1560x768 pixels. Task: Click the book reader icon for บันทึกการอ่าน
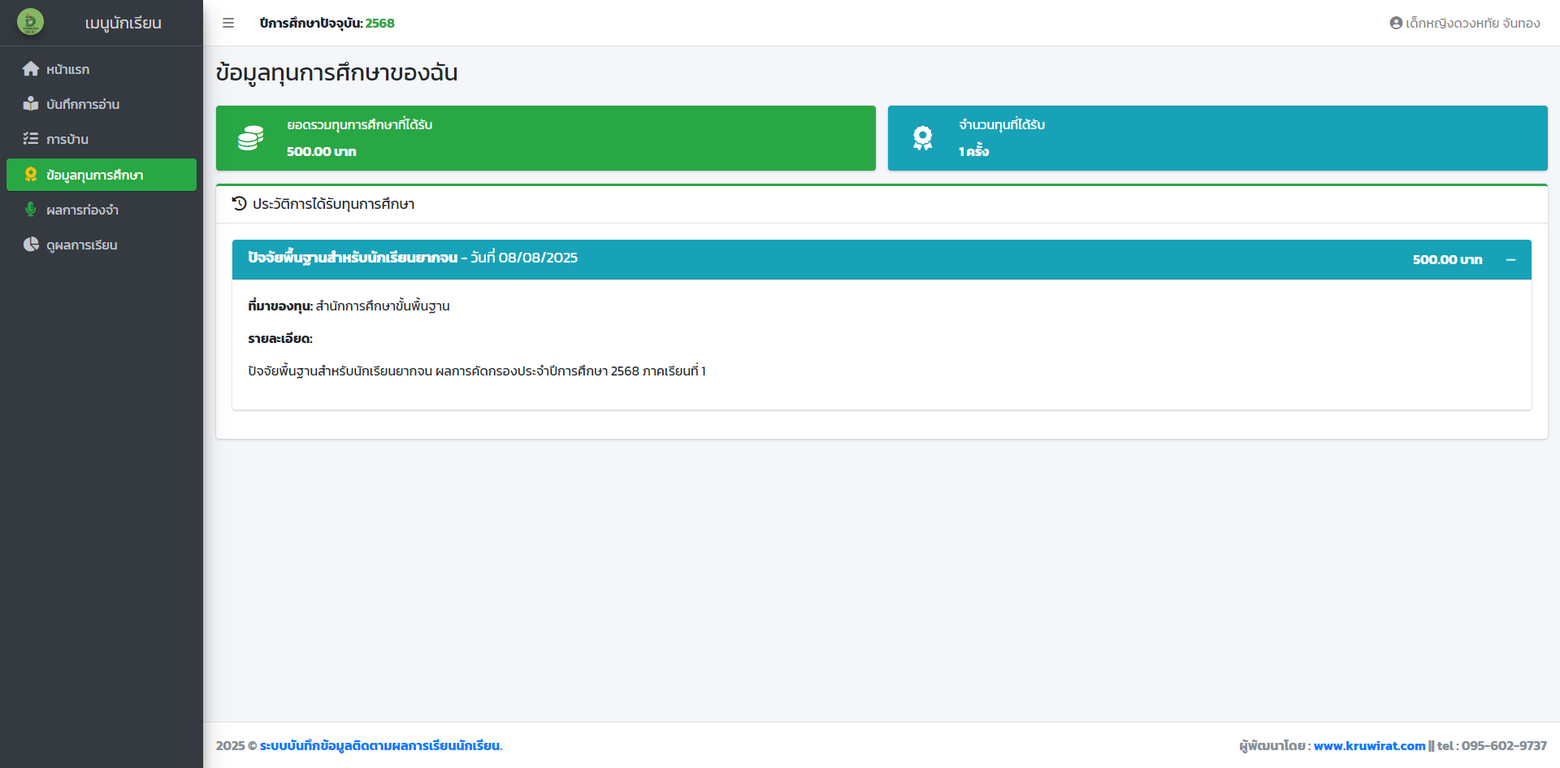coord(31,104)
